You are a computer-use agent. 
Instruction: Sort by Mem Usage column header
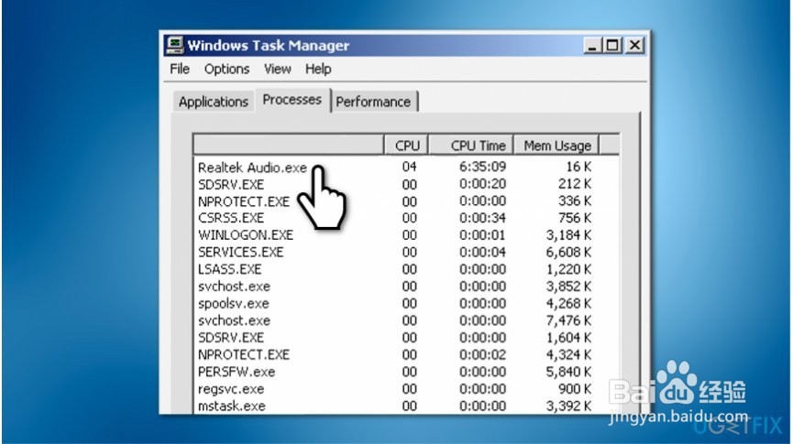[557, 145]
